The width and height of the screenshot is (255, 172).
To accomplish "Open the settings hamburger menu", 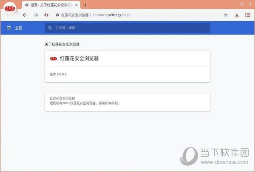I will 9,28.
